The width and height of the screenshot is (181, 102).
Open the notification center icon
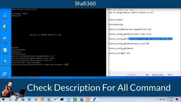point(177,99)
